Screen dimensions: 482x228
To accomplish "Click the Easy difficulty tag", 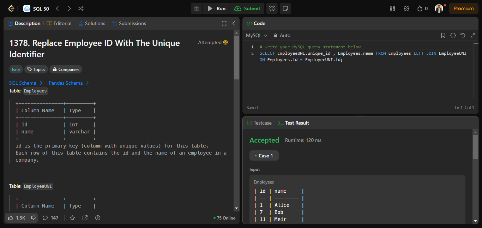I will click(16, 70).
